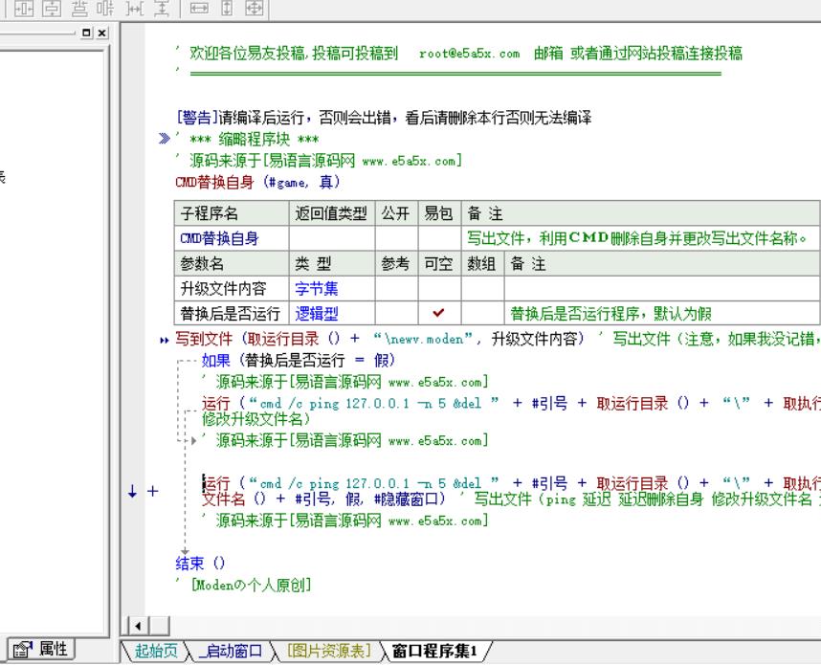The height and width of the screenshot is (665, 821).
Task: Click the 逻辑型 type cell
Action: (332, 313)
